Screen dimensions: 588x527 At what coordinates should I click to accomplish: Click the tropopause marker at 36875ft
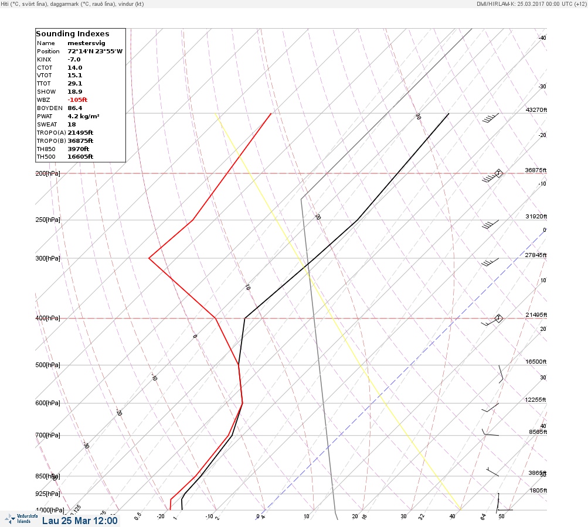click(498, 173)
